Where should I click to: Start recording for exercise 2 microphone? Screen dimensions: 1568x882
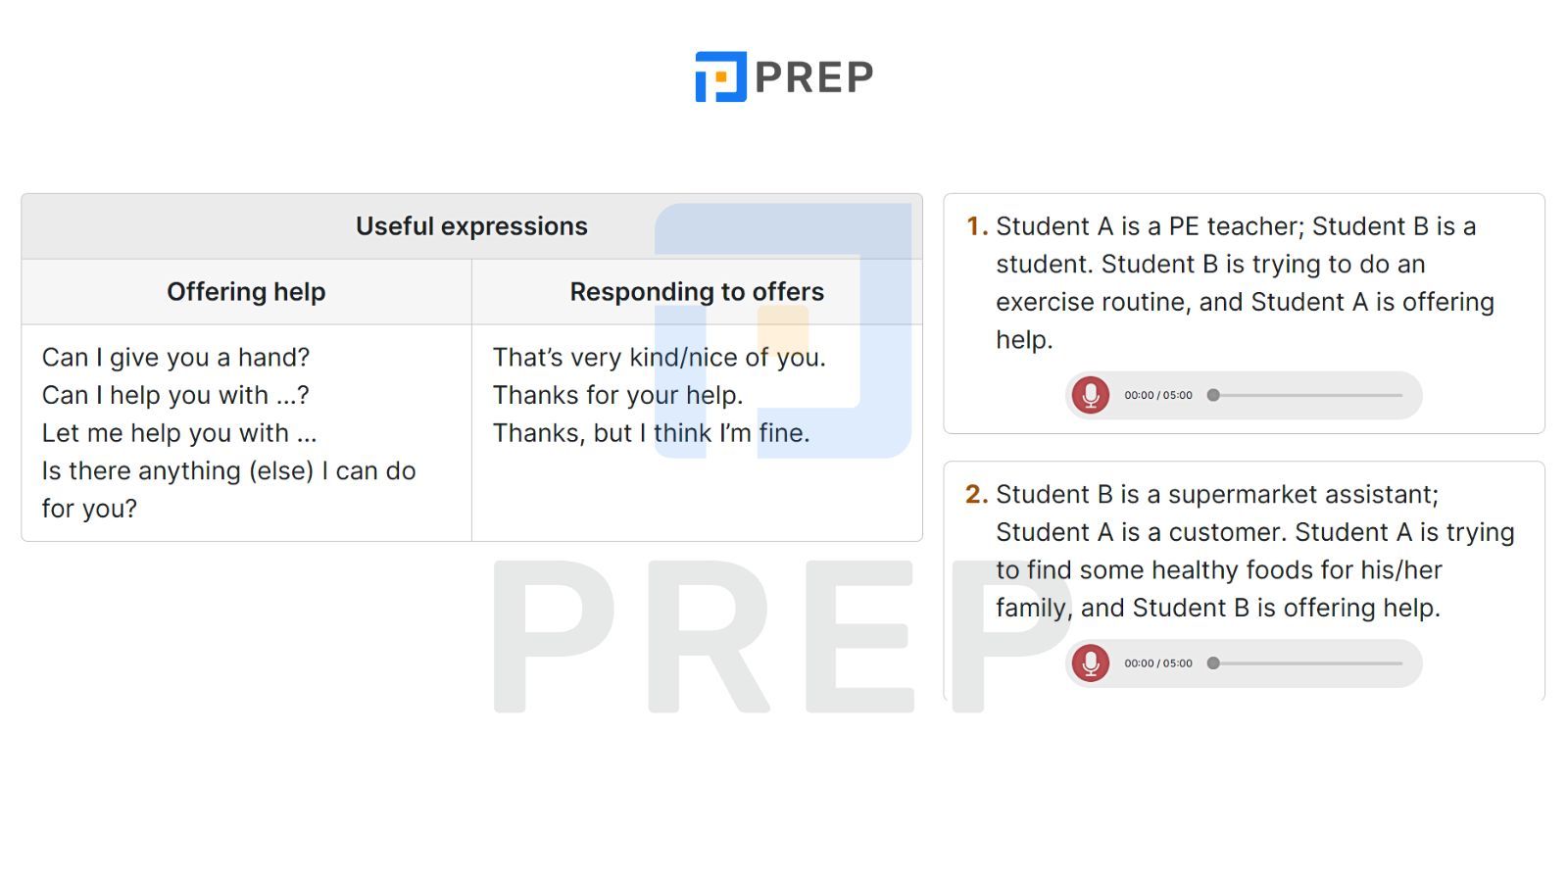(1090, 663)
